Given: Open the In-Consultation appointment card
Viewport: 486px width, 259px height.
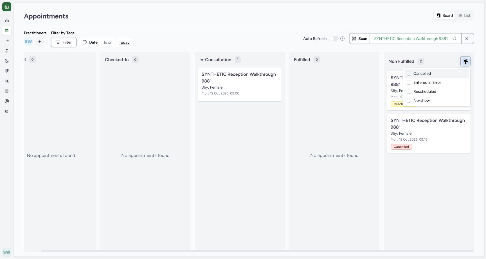Looking at the screenshot, I should [x=240, y=84].
